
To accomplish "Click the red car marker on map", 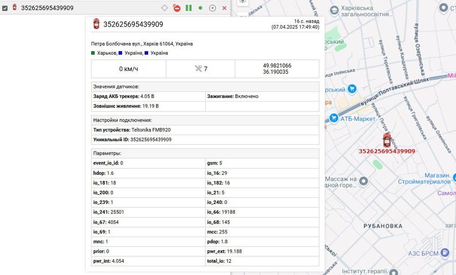I will click(387, 140).
